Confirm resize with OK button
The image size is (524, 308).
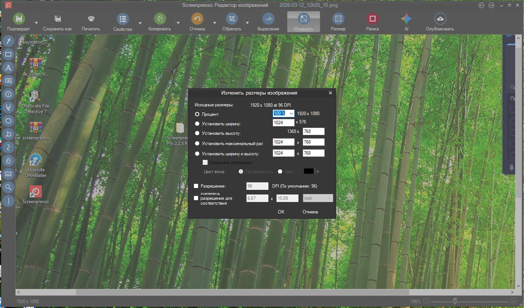point(281,212)
